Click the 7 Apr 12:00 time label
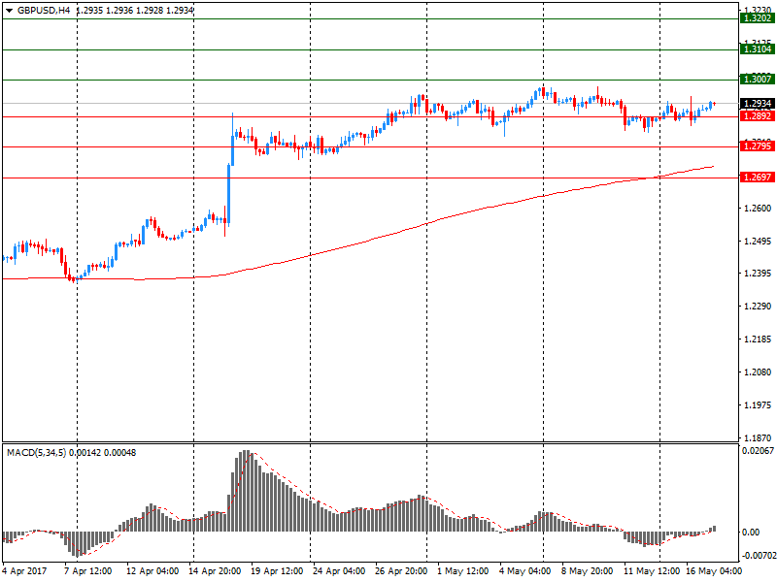Screen dimensions: 777x582 tap(88, 571)
